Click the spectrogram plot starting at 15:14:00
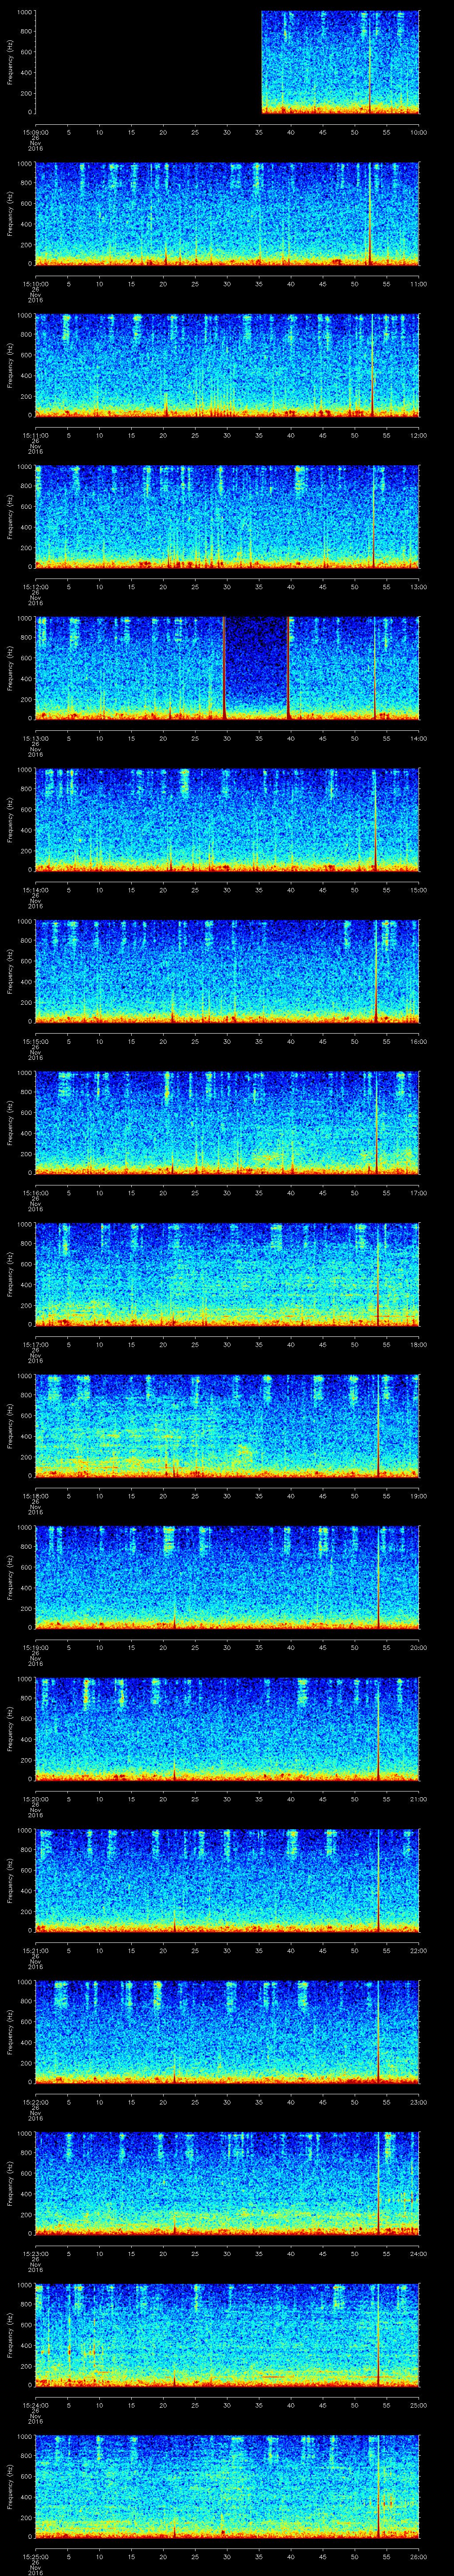This screenshot has width=454, height=2576. [x=227, y=819]
